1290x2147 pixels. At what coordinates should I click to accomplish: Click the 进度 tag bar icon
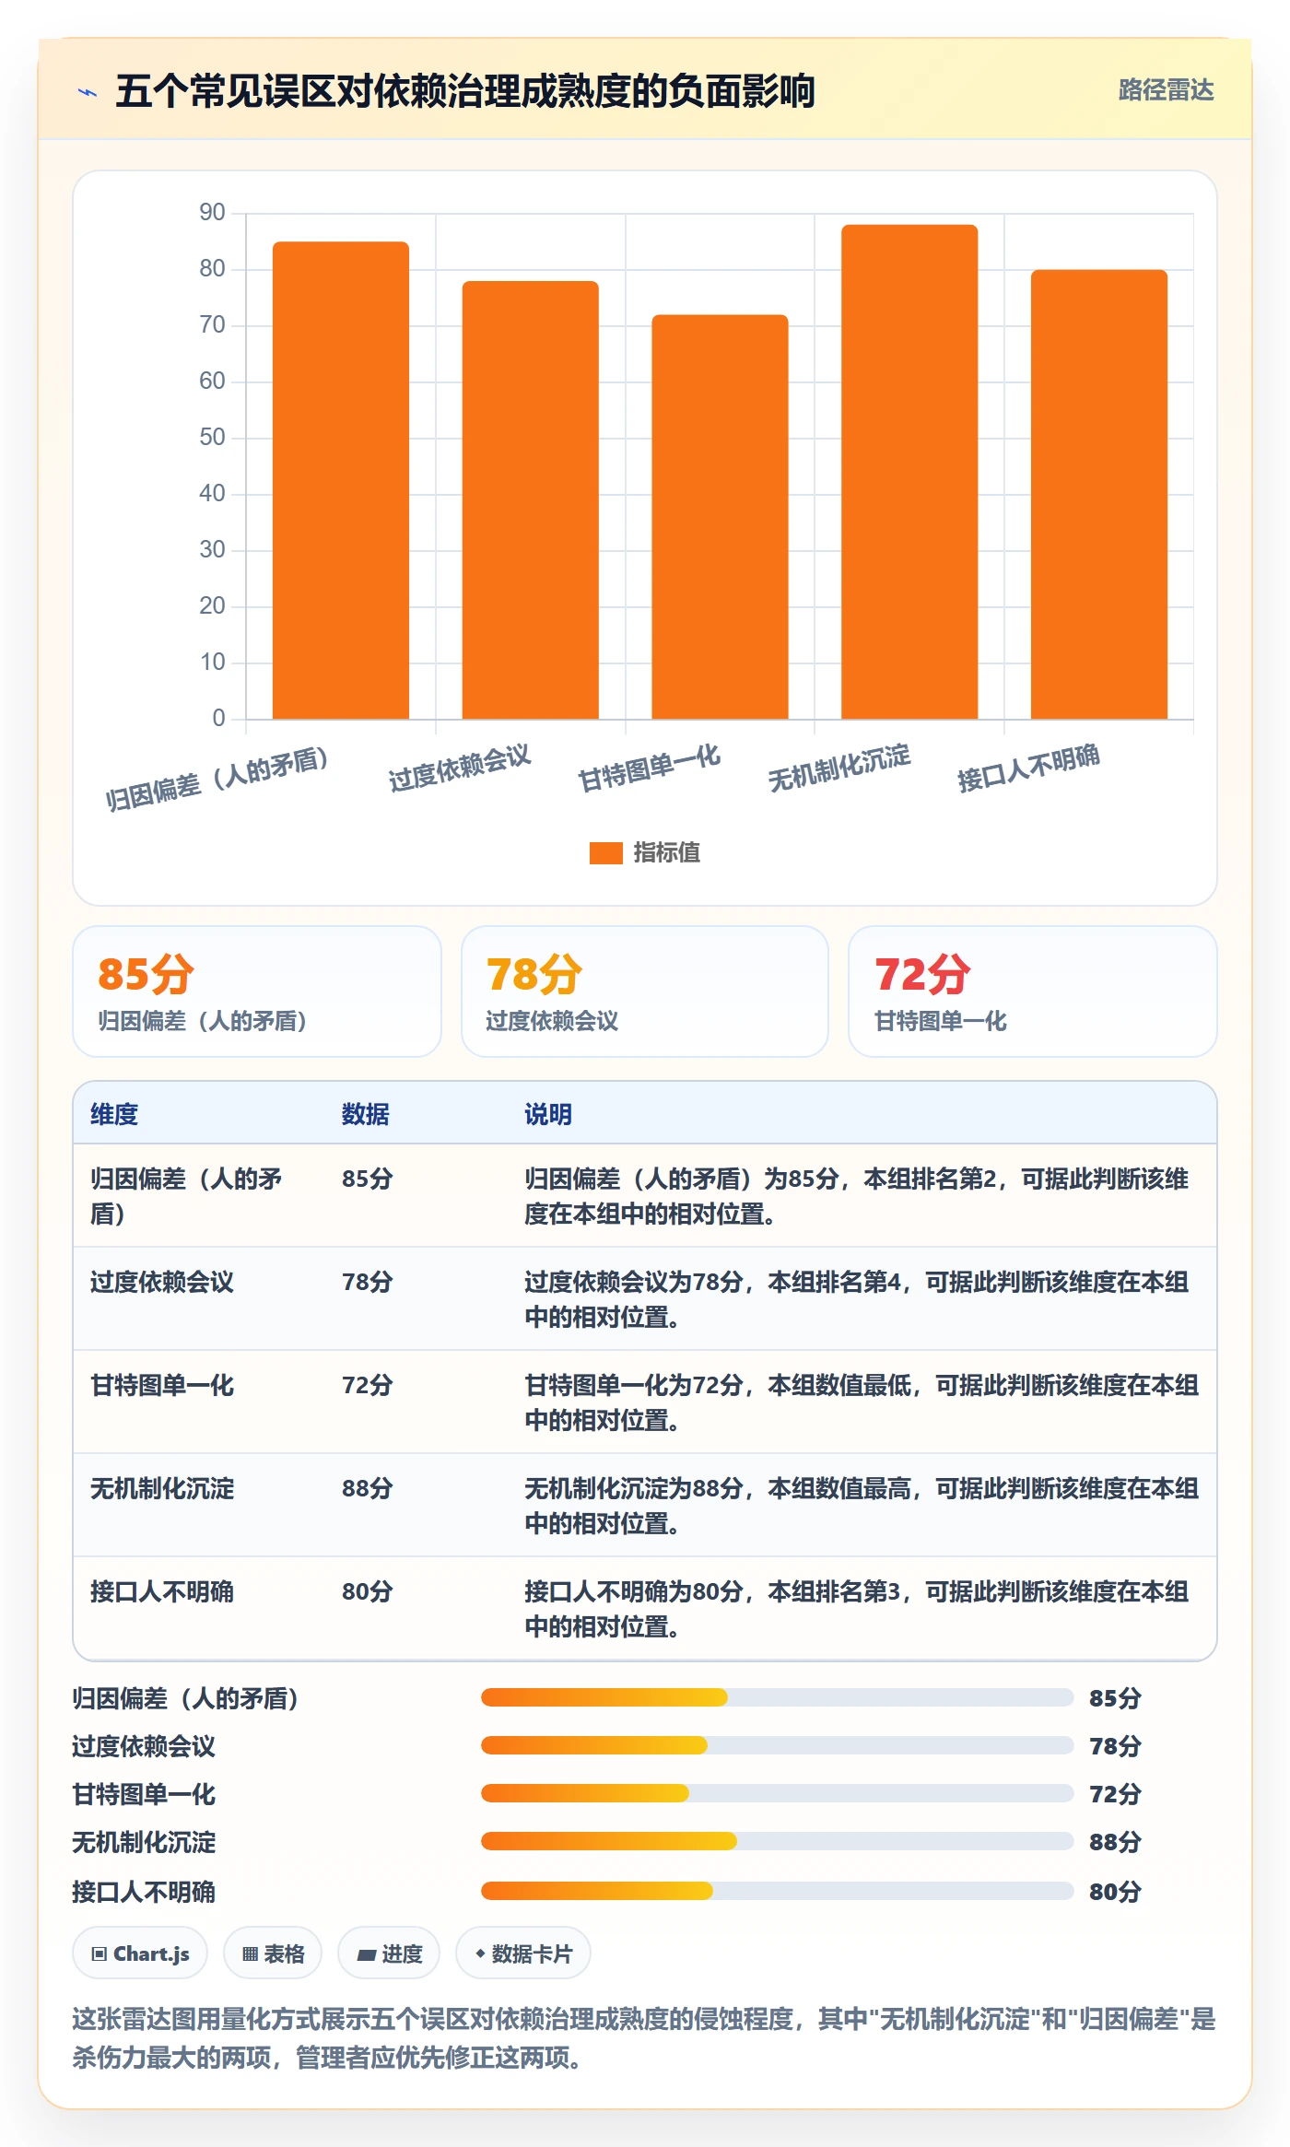click(x=366, y=1953)
